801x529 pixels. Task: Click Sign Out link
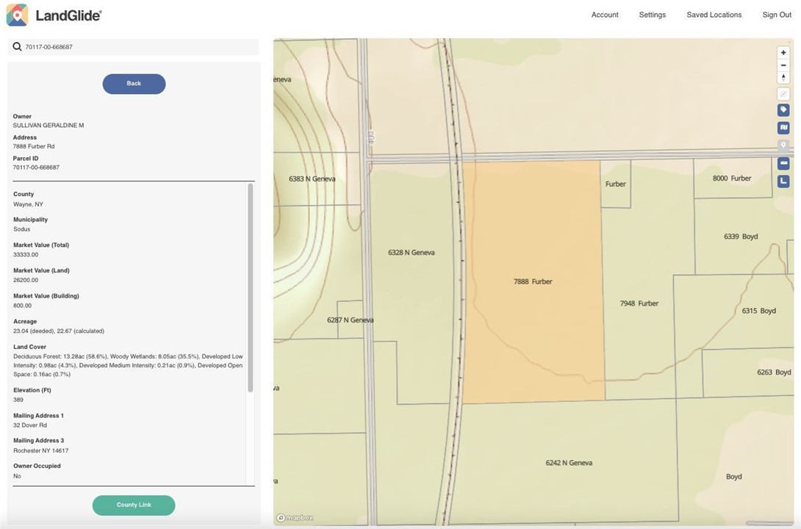point(776,15)
